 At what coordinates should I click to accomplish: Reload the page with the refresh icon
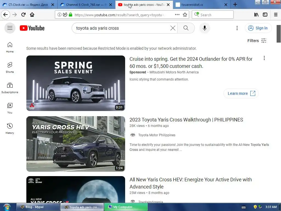coord(23,15)
